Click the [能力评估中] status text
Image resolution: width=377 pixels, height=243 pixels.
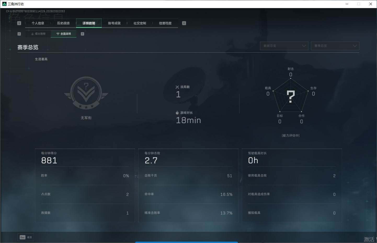[x=291, y=136]
